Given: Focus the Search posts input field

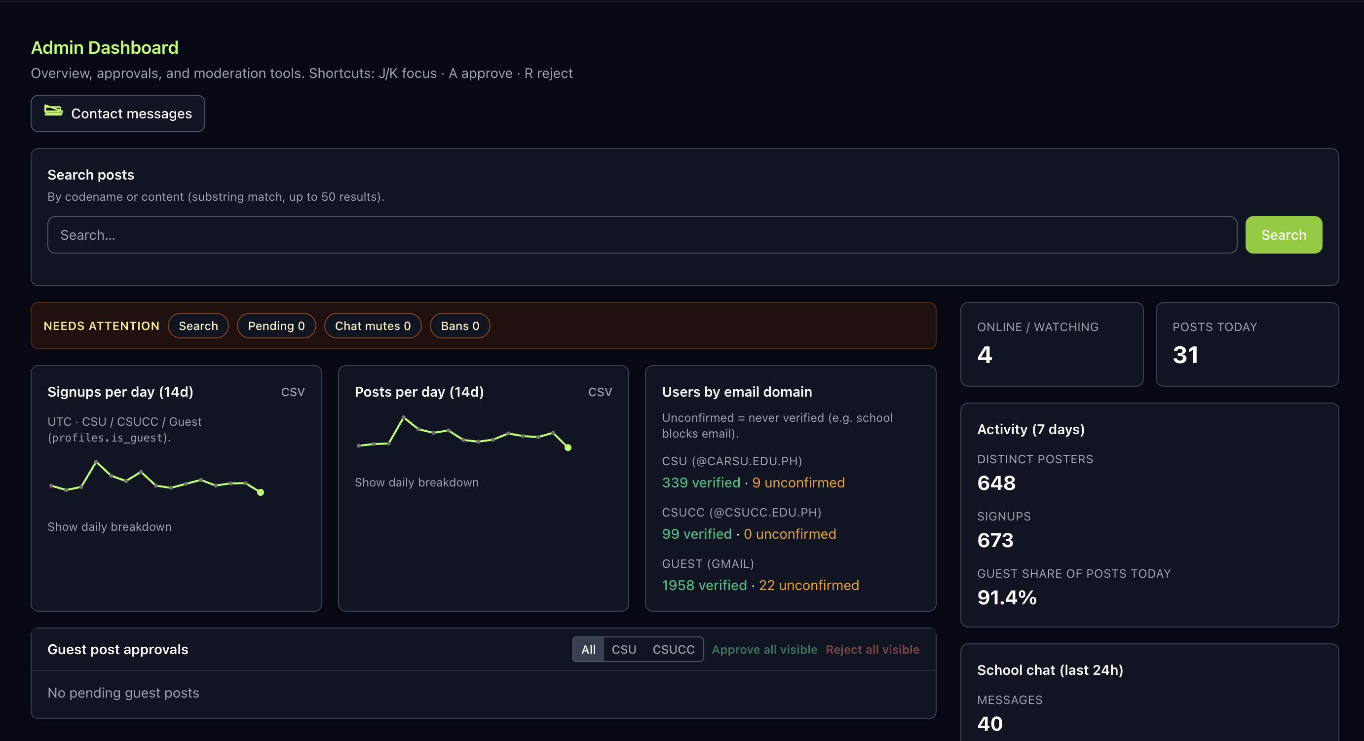Looking at the screenshot, I should click(642, 234).
